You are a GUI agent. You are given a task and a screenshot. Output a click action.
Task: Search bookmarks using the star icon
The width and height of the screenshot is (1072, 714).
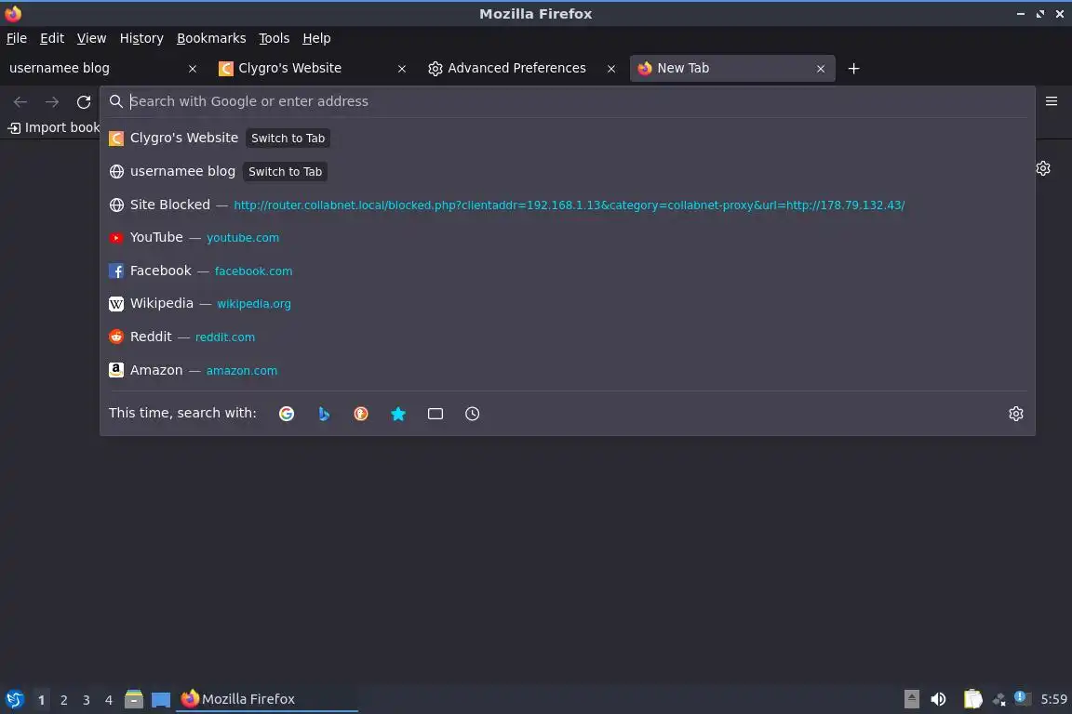(398, 414)
